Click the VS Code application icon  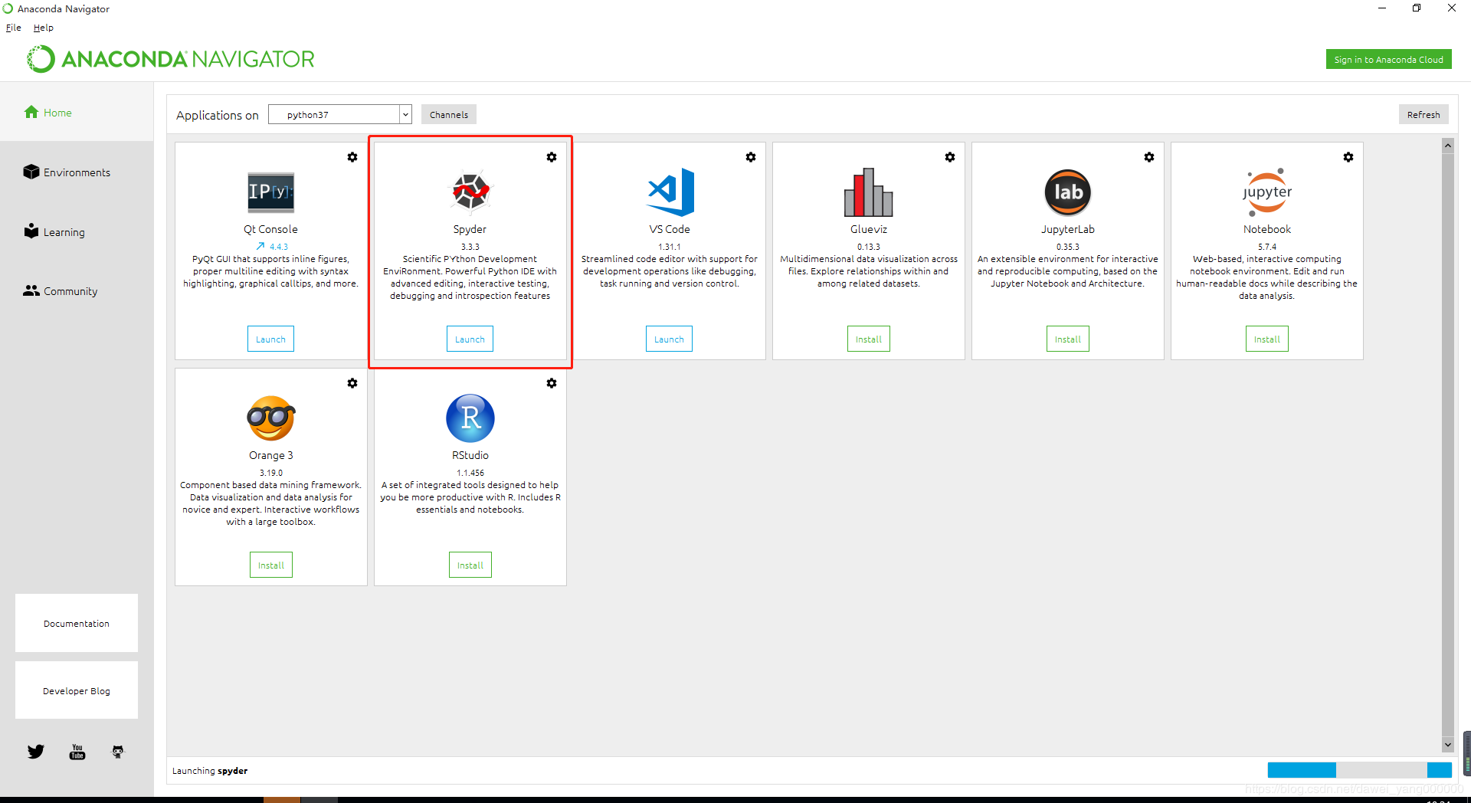click(670, 192)
